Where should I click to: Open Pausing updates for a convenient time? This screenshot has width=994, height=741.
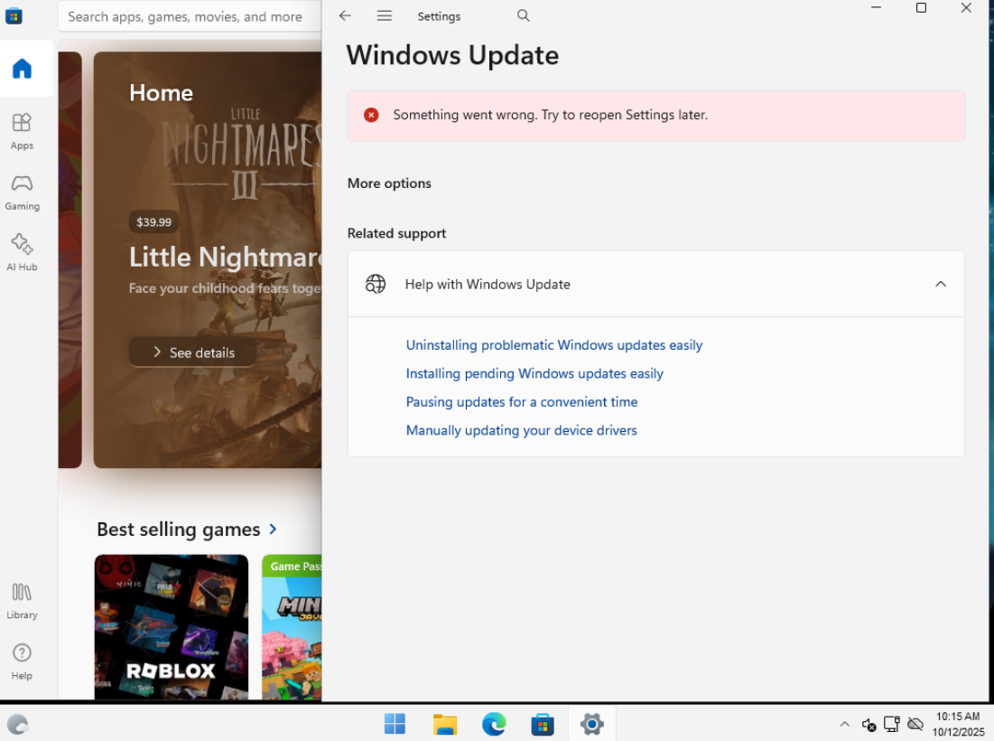pos(522,402)
